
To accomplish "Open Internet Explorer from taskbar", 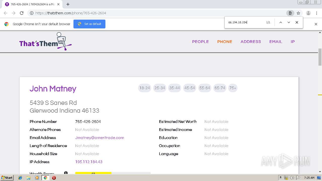I will (20, 178).
